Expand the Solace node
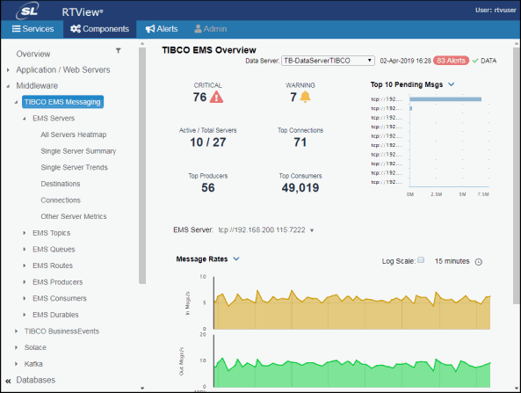This screenshot has width=521, height=393. (16, 347)
